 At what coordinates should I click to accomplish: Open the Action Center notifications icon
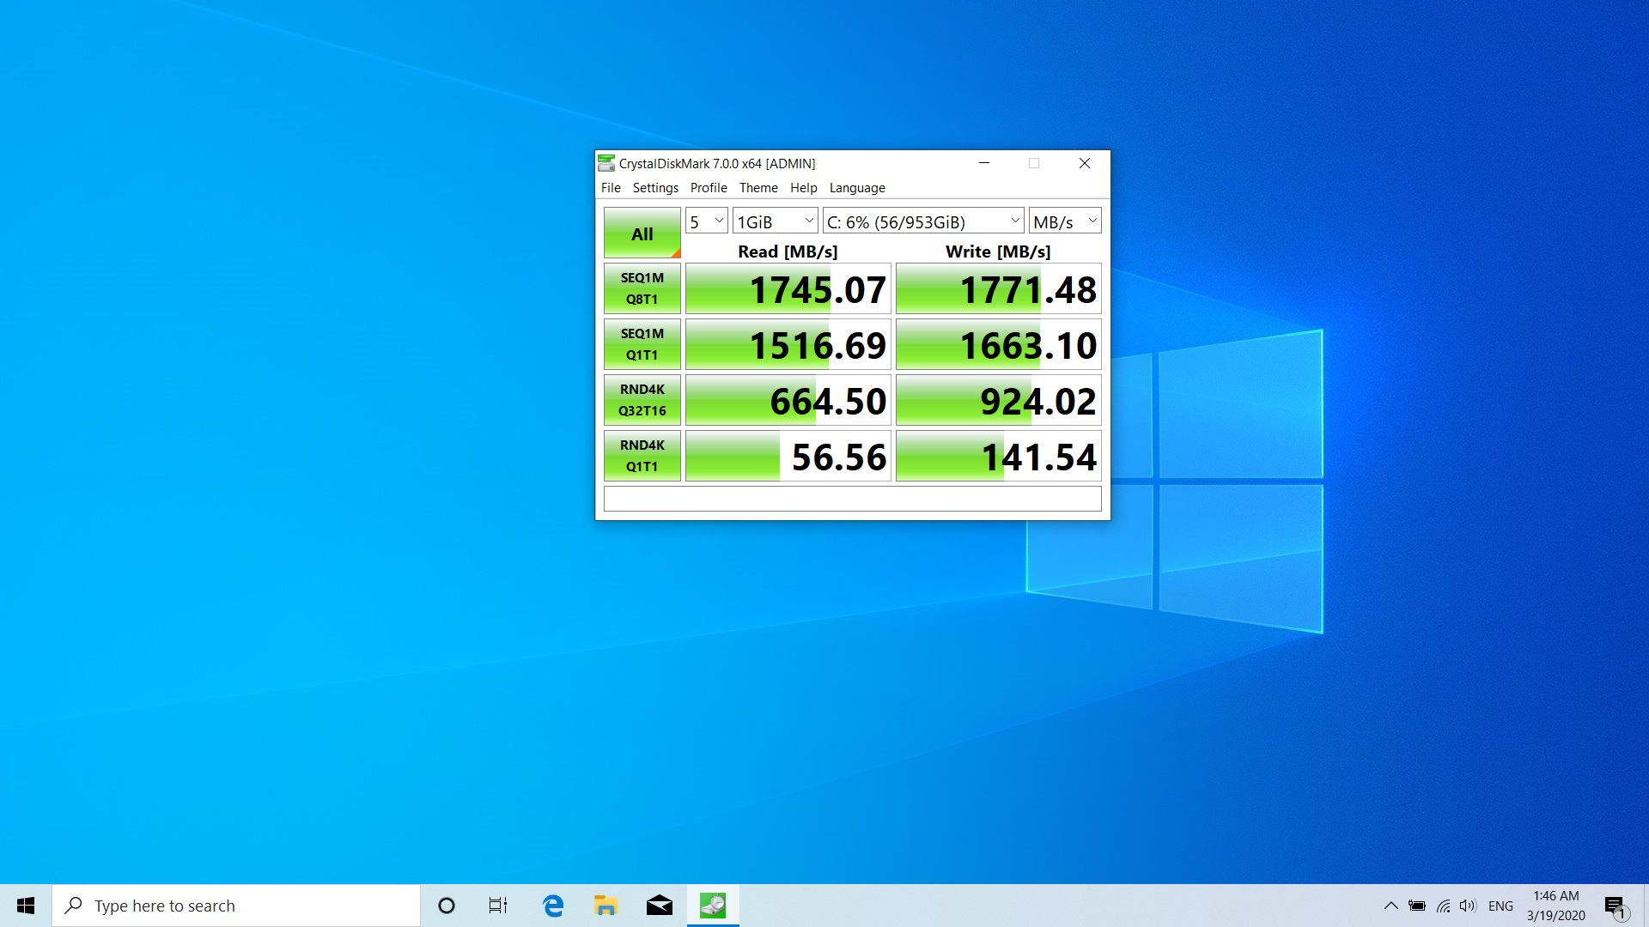click(x=1617, y=906)
